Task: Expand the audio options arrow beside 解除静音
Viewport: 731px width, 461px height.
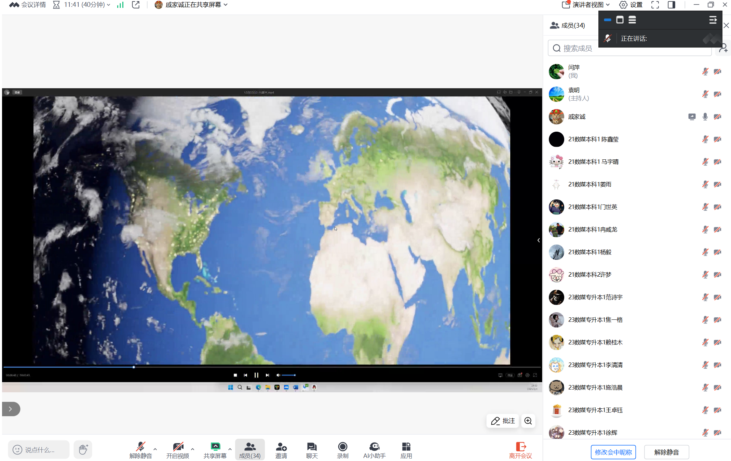Action: coord(155,449)
